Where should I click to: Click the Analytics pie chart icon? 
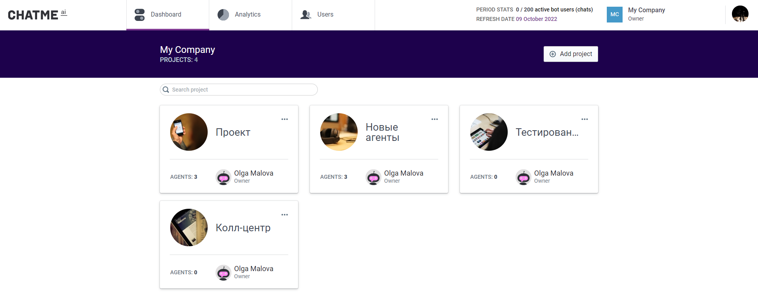(x=223, y=15)
